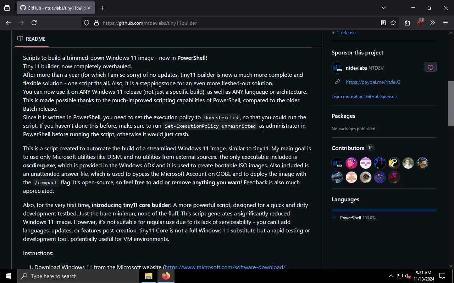Screen dimensions: 454x283
Task: View site security lock information
Action: pyautogui.click(x=96, y=23)
